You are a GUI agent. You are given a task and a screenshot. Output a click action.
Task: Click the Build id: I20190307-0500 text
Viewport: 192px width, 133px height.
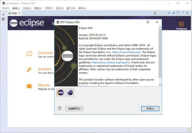pos(93,38)
